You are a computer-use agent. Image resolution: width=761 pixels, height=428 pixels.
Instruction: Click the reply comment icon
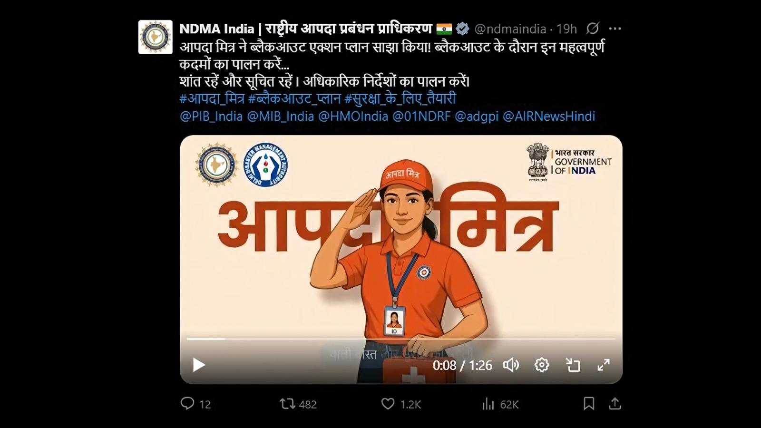click(x=187, y=404)
